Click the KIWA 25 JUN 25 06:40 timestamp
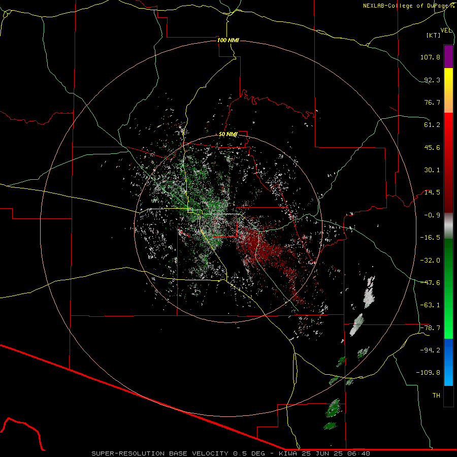Viewport: 457px width, 457px height. (324, 453)
